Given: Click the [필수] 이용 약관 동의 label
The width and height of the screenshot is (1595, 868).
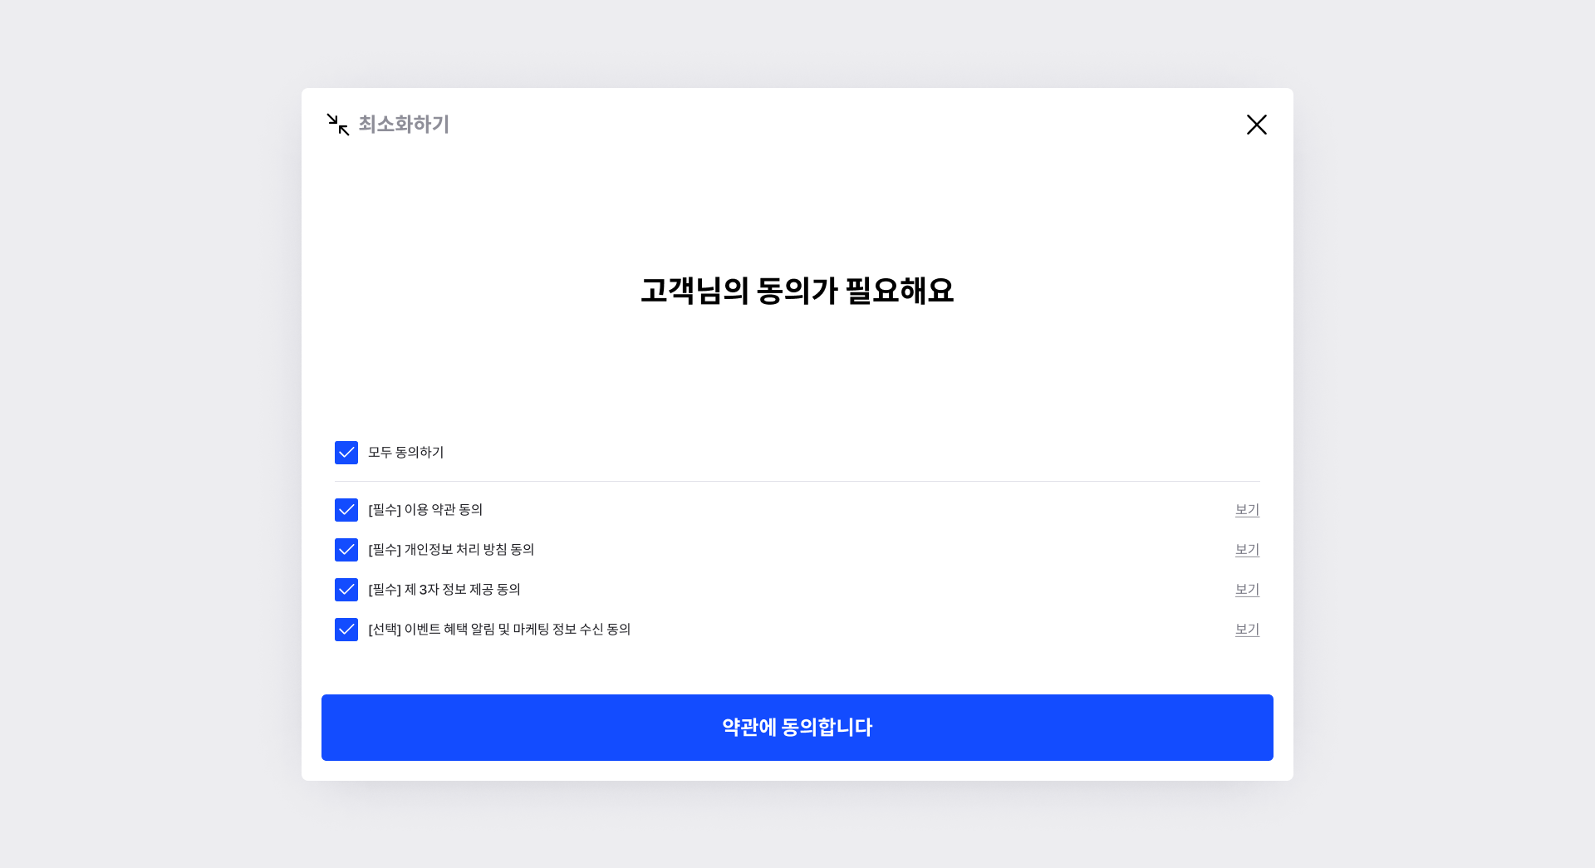Looking at the screenshot, I should click(x=425, y=510).
